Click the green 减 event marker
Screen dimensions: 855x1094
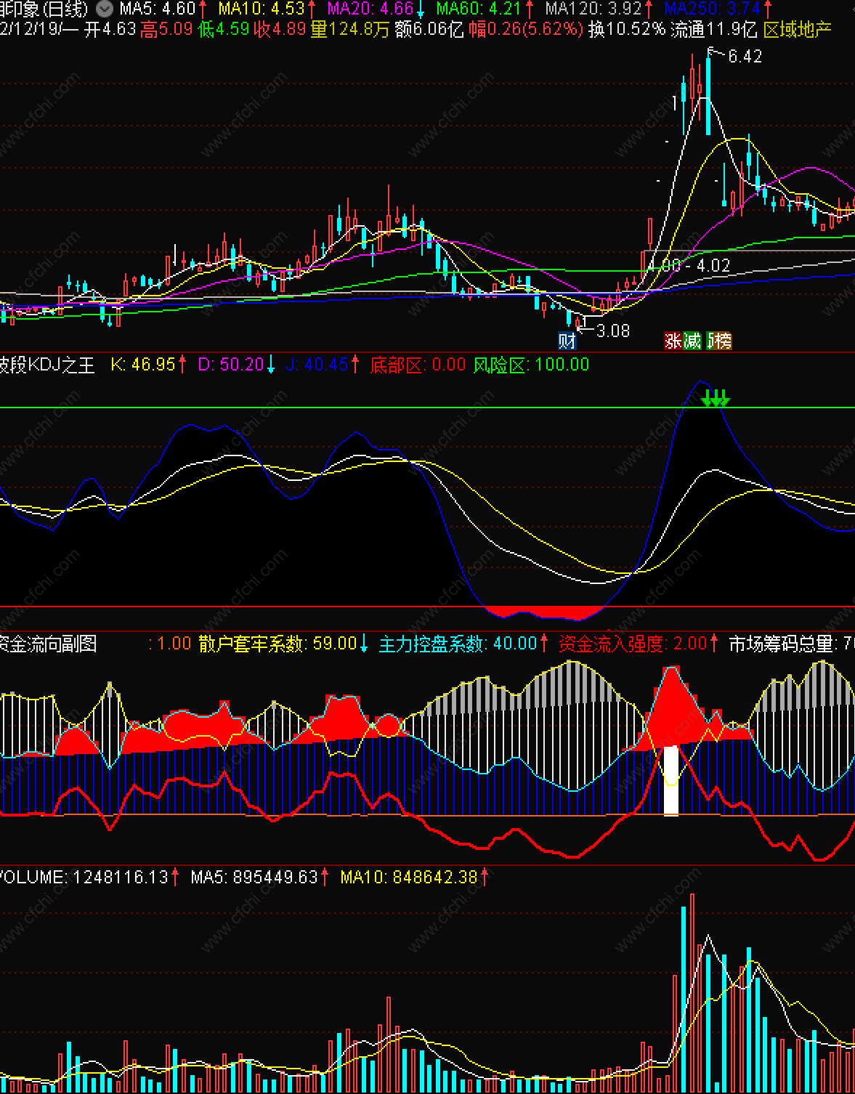click(692, 340)
